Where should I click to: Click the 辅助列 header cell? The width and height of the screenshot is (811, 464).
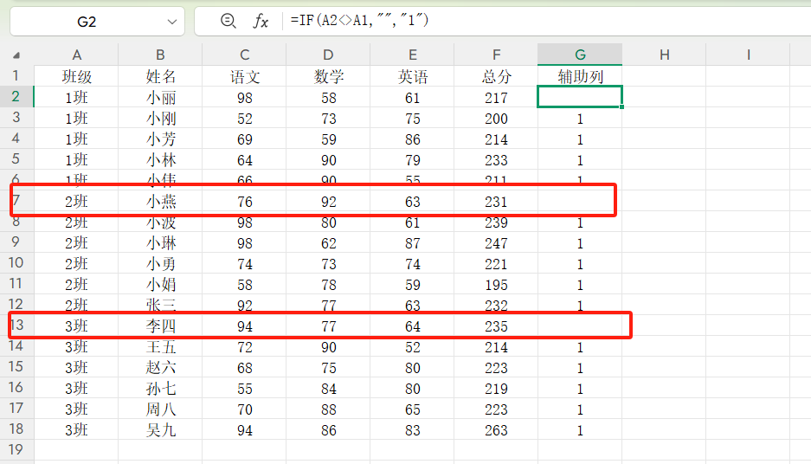[x=580, y=76]
